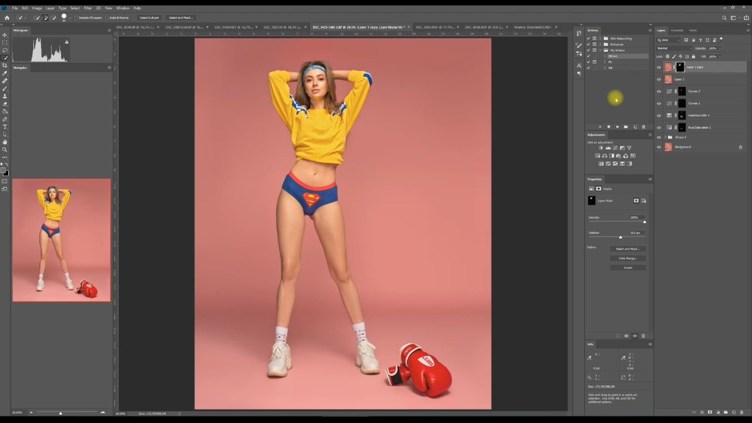Delete layer using Layers panel trash icon
Image resolution: width=752 pixels, height=423 pixels.
click(742, 412)
